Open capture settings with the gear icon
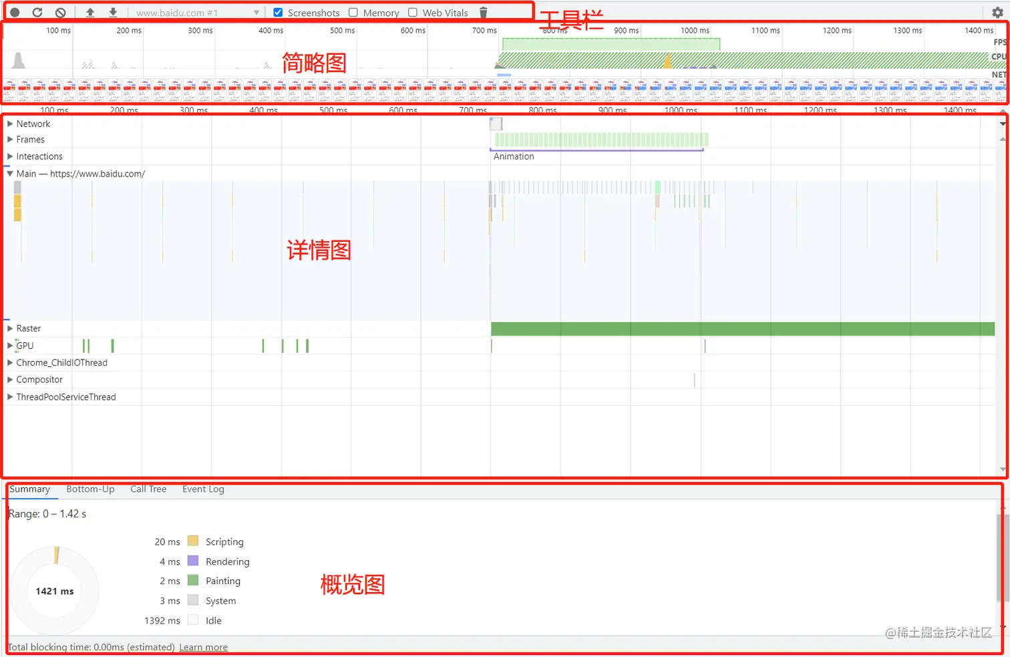Image resolution: width=1010 pixels, height=657 pixels. coord(997,13)
